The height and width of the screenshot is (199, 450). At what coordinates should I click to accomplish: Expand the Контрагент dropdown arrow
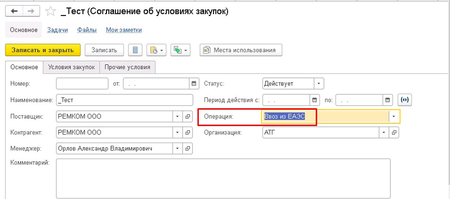click(177, 133)
